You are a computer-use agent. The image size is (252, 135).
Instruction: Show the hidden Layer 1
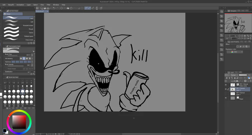tap(226, 94)
